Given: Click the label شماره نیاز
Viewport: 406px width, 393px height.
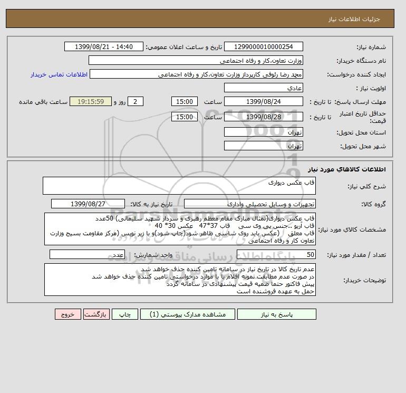Looking at the screenshot, I should tap(371, 47).
